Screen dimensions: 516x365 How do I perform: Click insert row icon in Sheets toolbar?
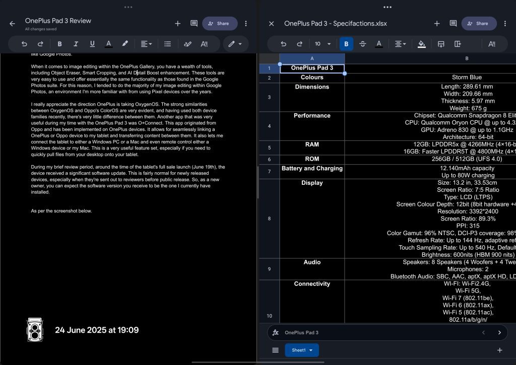(x=441, y=44)
